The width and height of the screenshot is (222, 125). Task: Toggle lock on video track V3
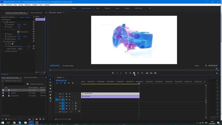pyautogui.click(x=60, y=94)
